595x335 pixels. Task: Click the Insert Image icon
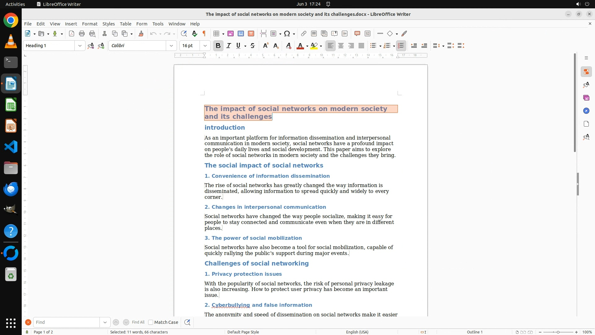(x=231, y=33)
